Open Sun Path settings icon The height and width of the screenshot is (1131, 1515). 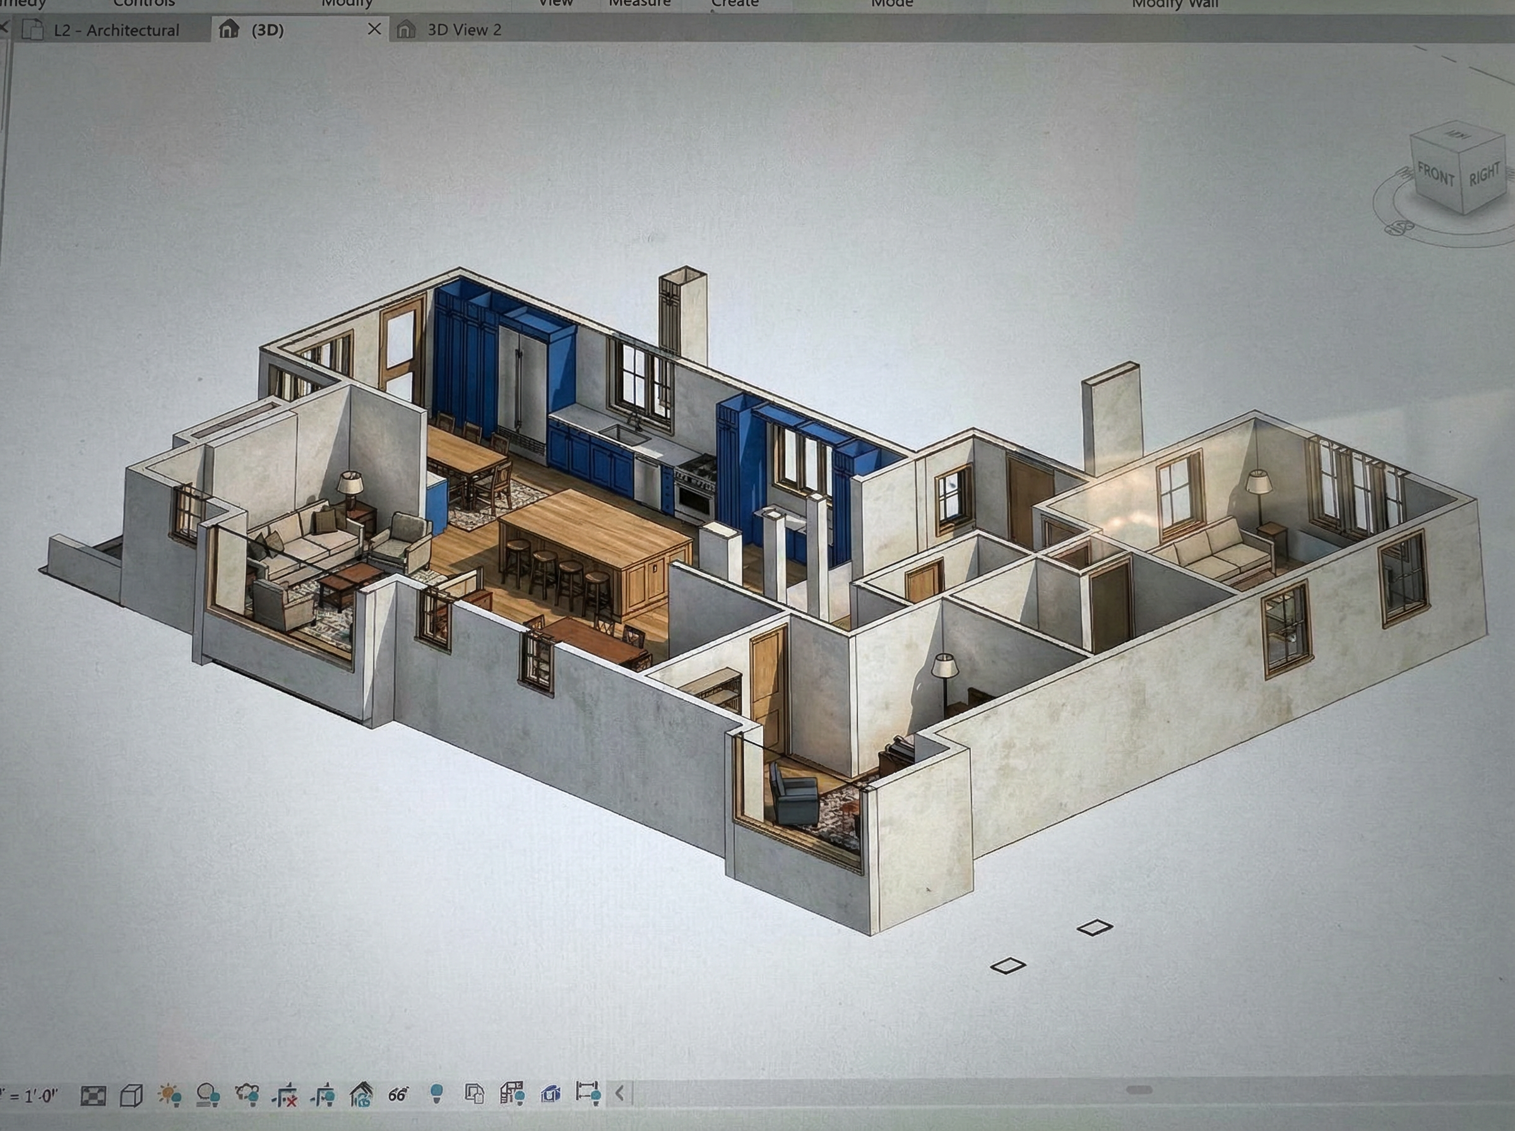coord(169,1096)
